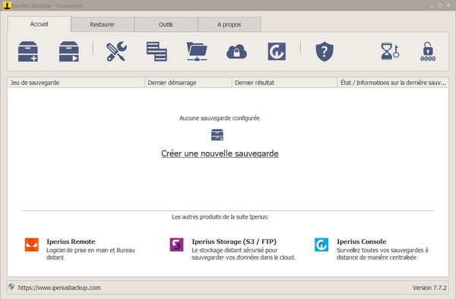Open general settings wrench and screwdriver icon
Screen dimensions: 456x300
[x=116, y=52]
